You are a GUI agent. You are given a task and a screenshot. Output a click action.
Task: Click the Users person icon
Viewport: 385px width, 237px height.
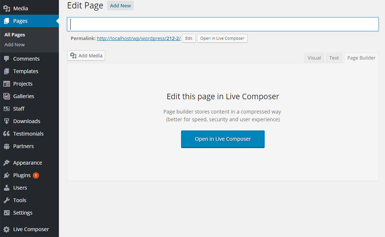tap(7, 187)
